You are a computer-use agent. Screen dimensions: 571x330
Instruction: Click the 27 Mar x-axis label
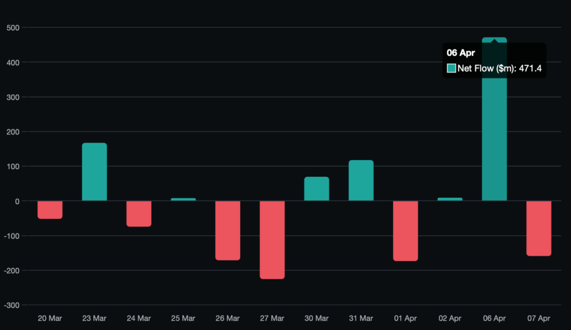coord(272,318)
